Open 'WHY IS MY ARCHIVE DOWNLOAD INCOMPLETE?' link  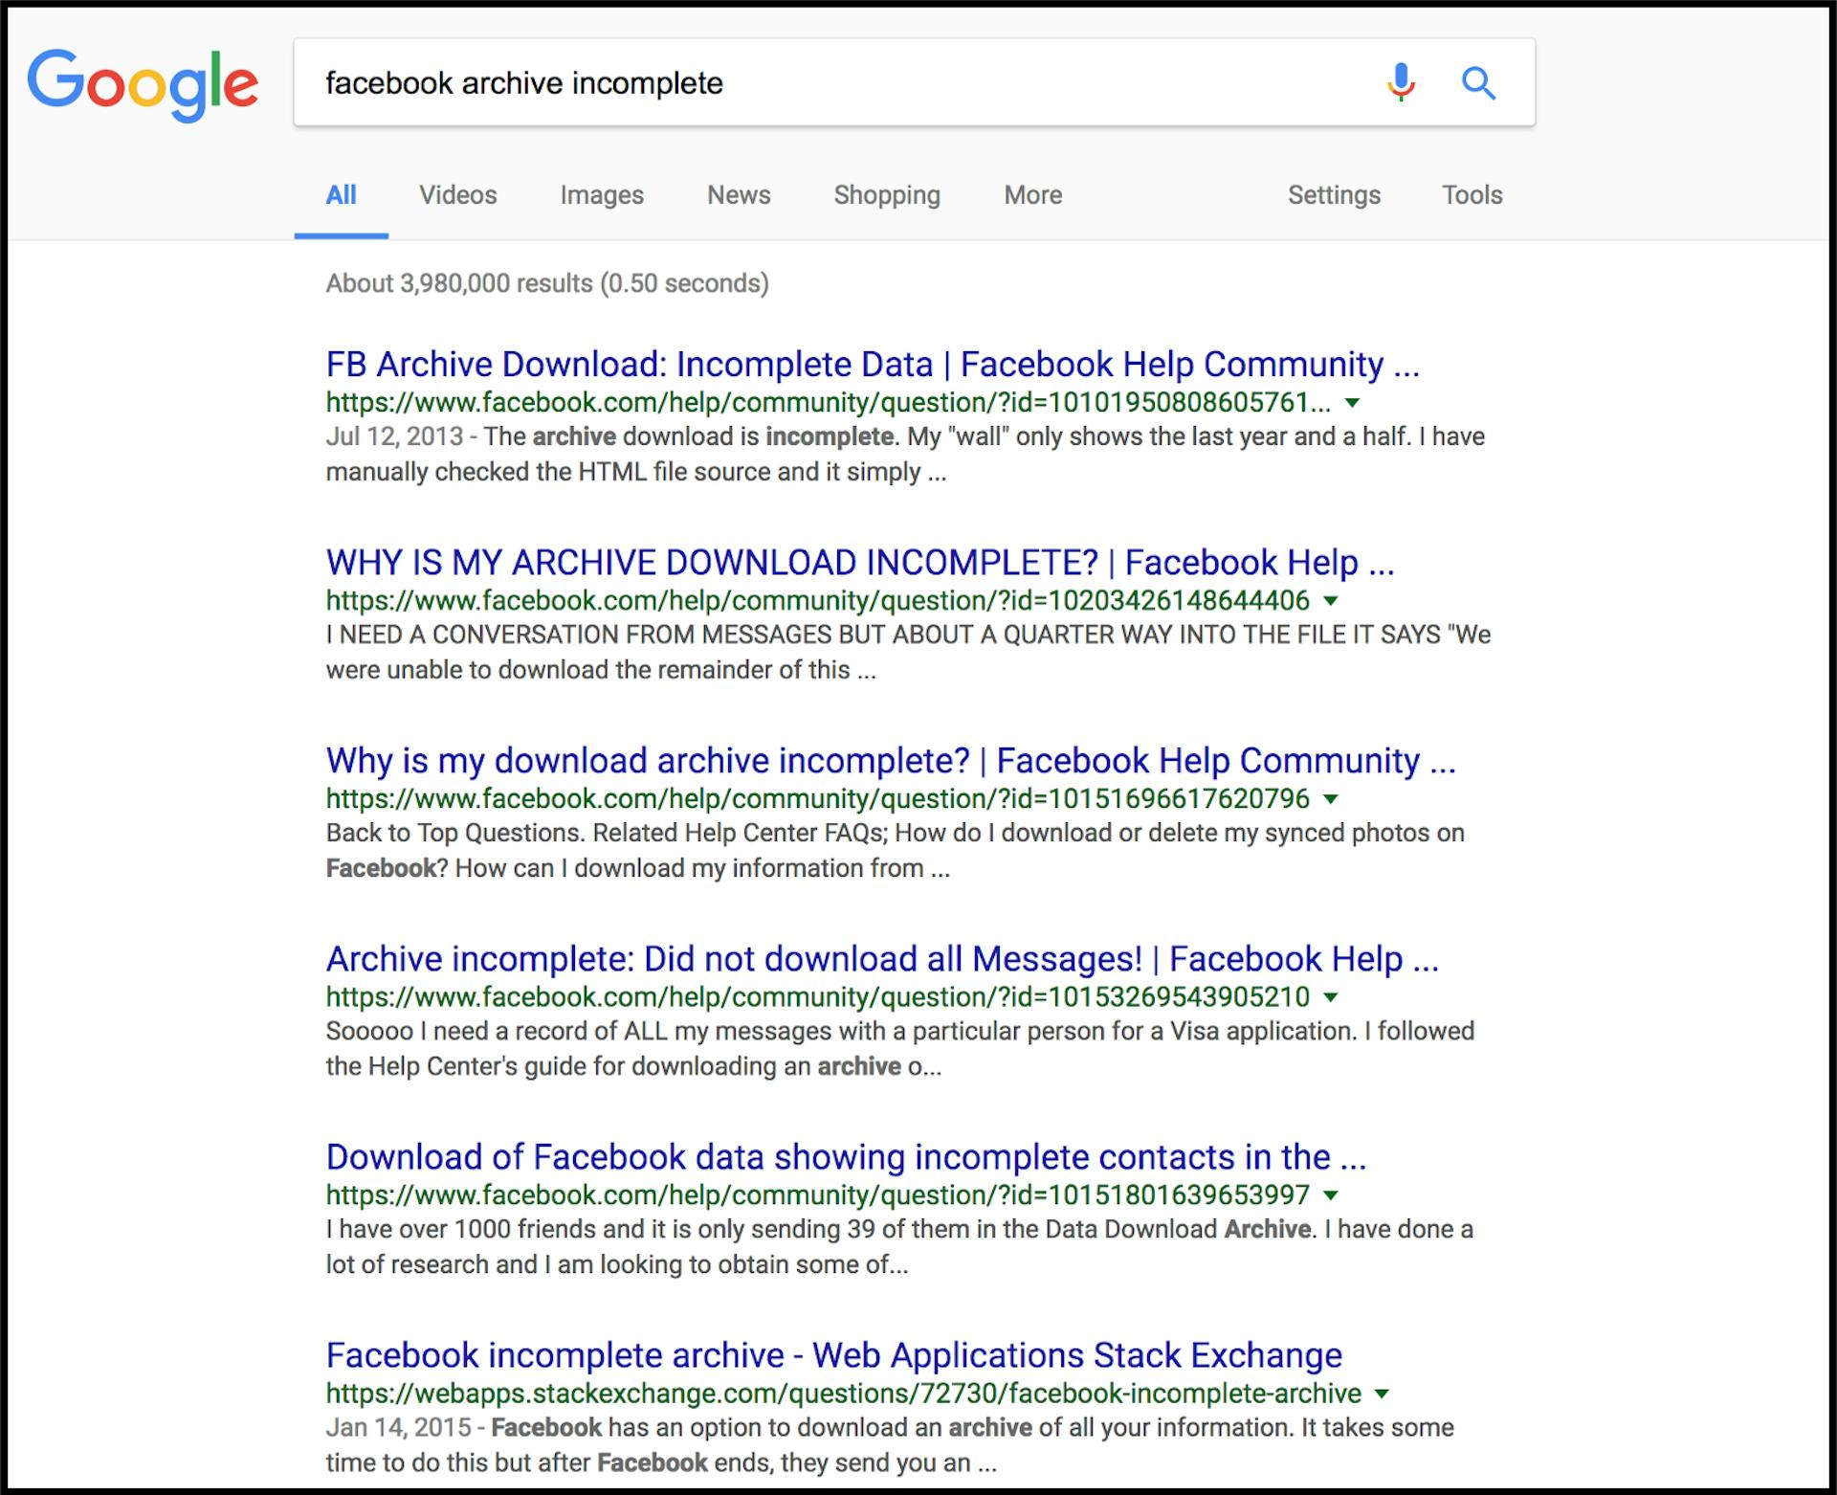859,563
